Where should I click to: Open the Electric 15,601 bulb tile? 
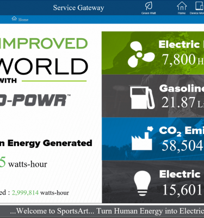tap(153, 182)
